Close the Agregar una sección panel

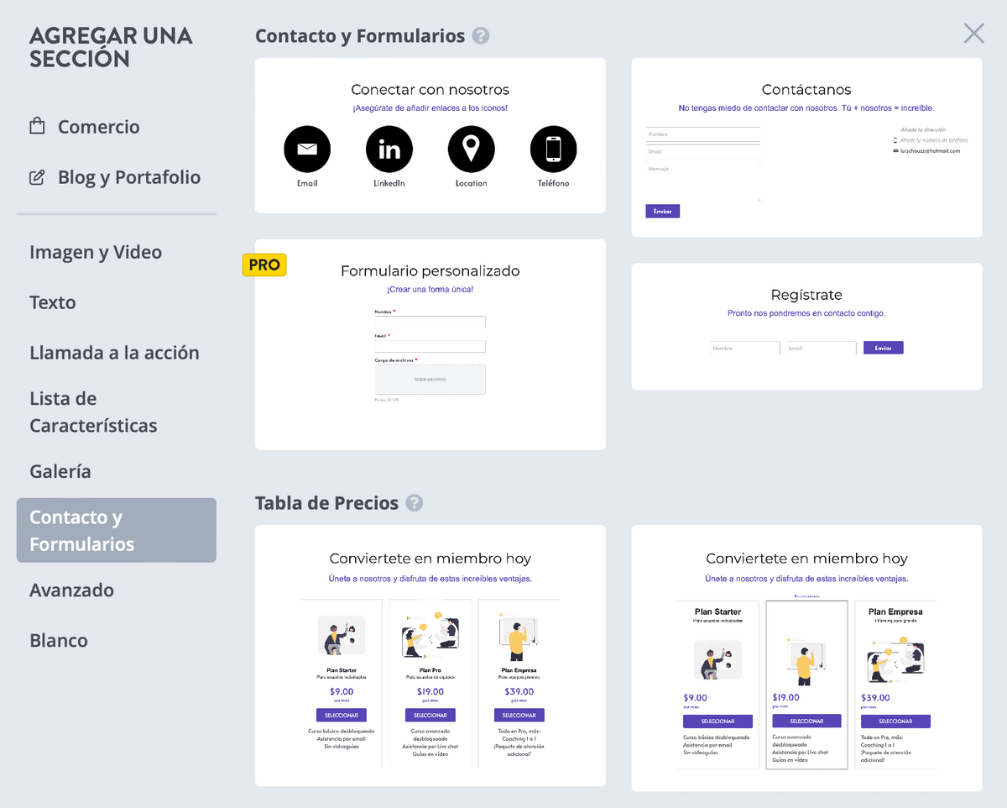pos(974,33)
